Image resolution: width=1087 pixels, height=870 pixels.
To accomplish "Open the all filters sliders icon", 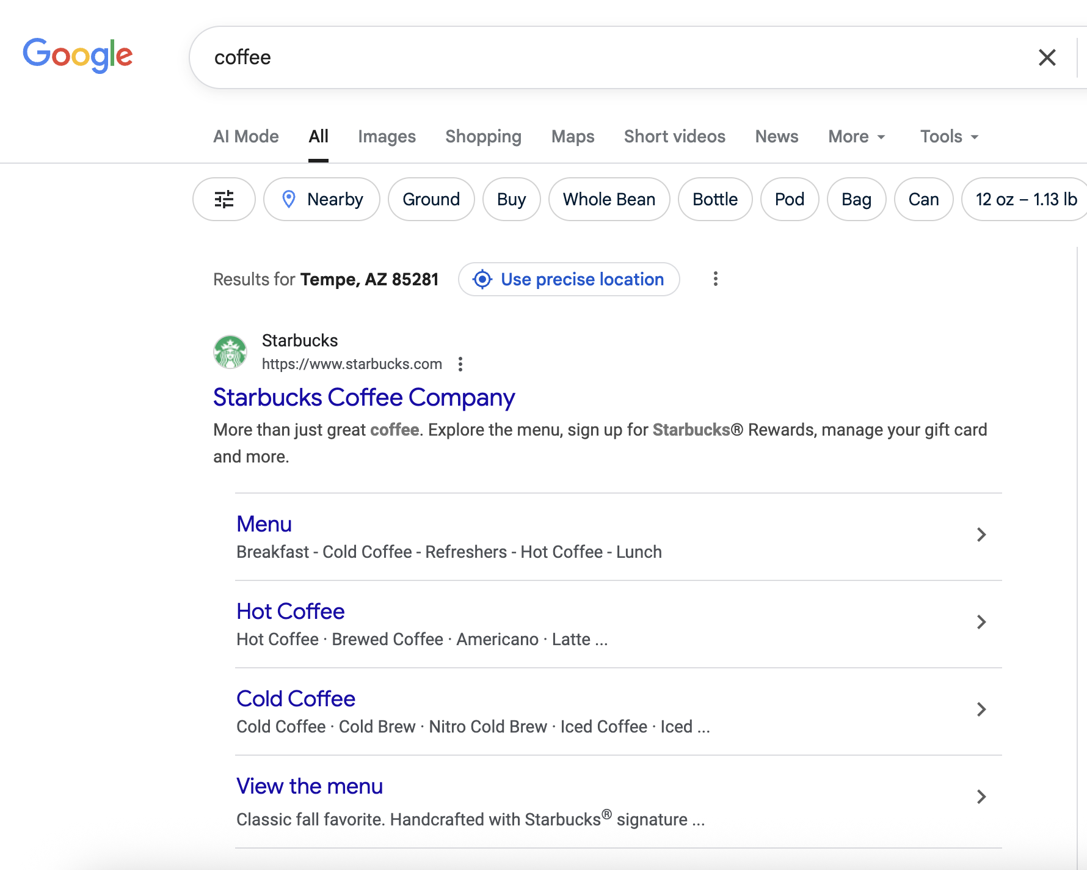I will click(224, 199).
